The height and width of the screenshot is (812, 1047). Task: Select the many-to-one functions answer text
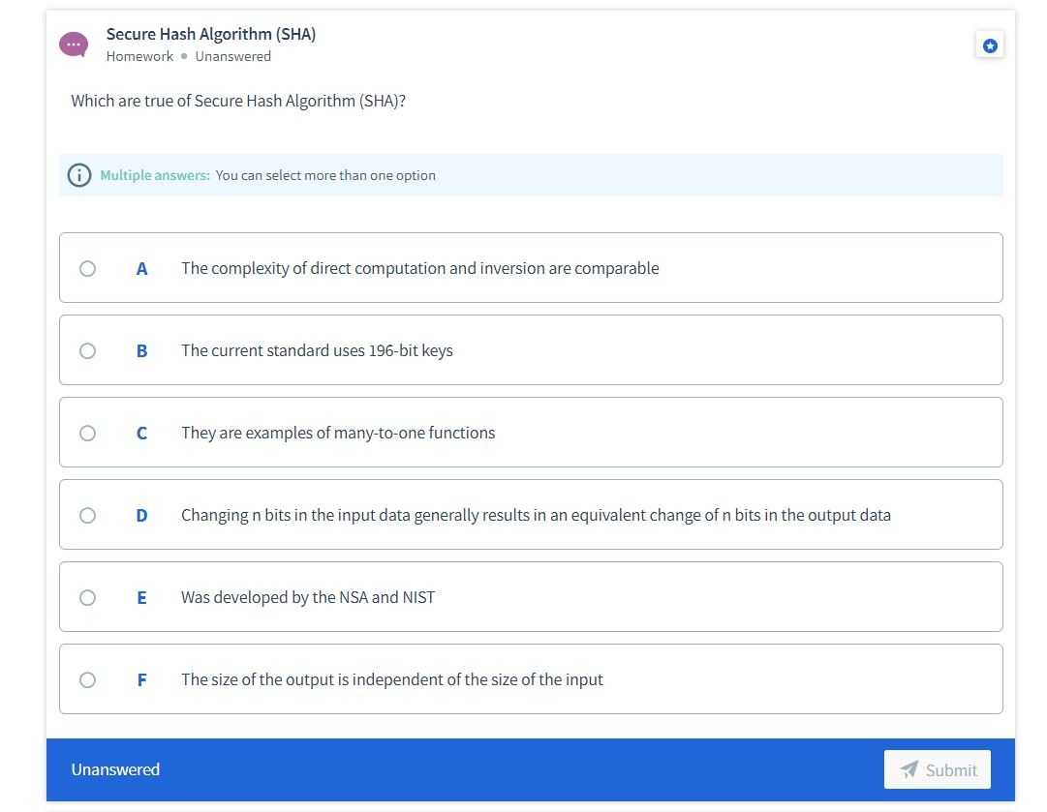tap(337, 433)
